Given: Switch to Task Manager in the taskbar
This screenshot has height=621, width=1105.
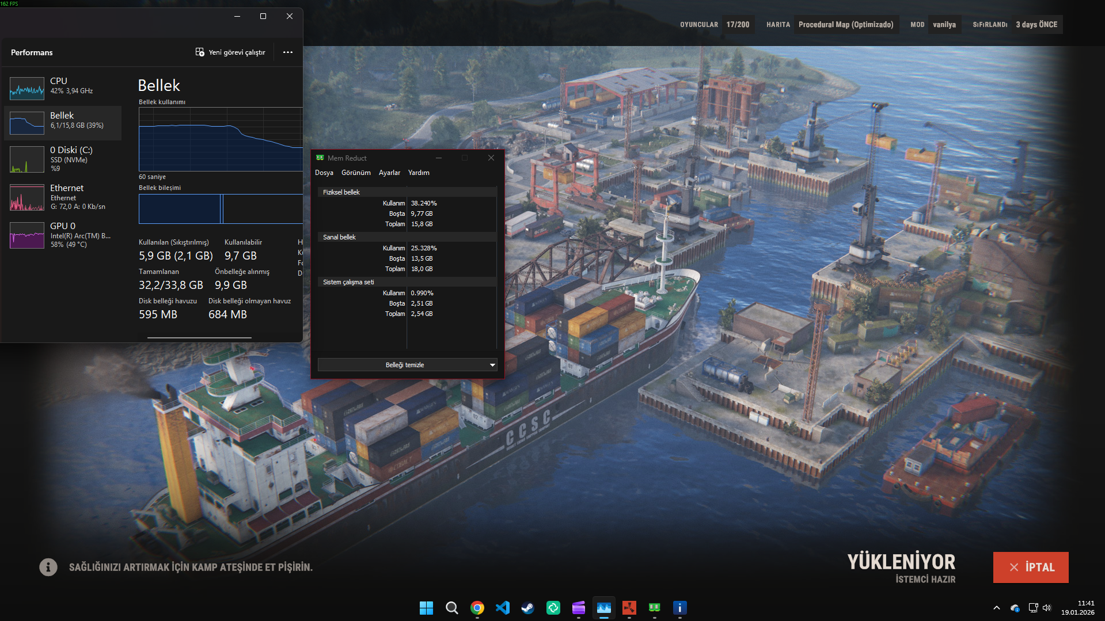Looking at the screenshot, I should tap(604, 608).
